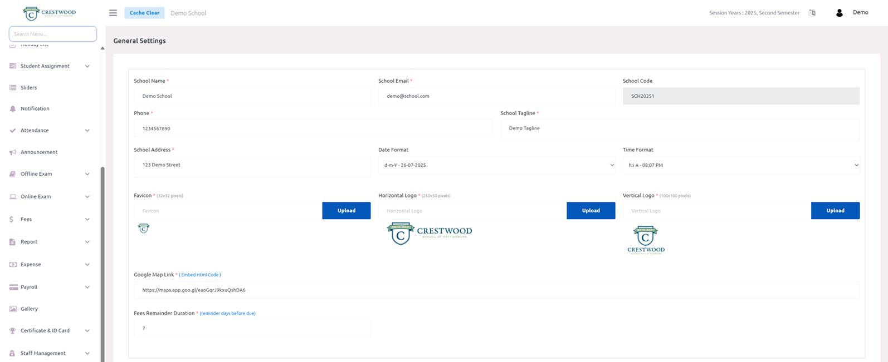
Task: Click the hamburger menu toggle icon
Action: click(x=113, y=13)
